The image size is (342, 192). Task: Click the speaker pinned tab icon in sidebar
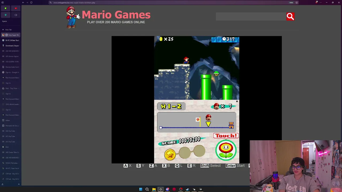click(16, 15)
